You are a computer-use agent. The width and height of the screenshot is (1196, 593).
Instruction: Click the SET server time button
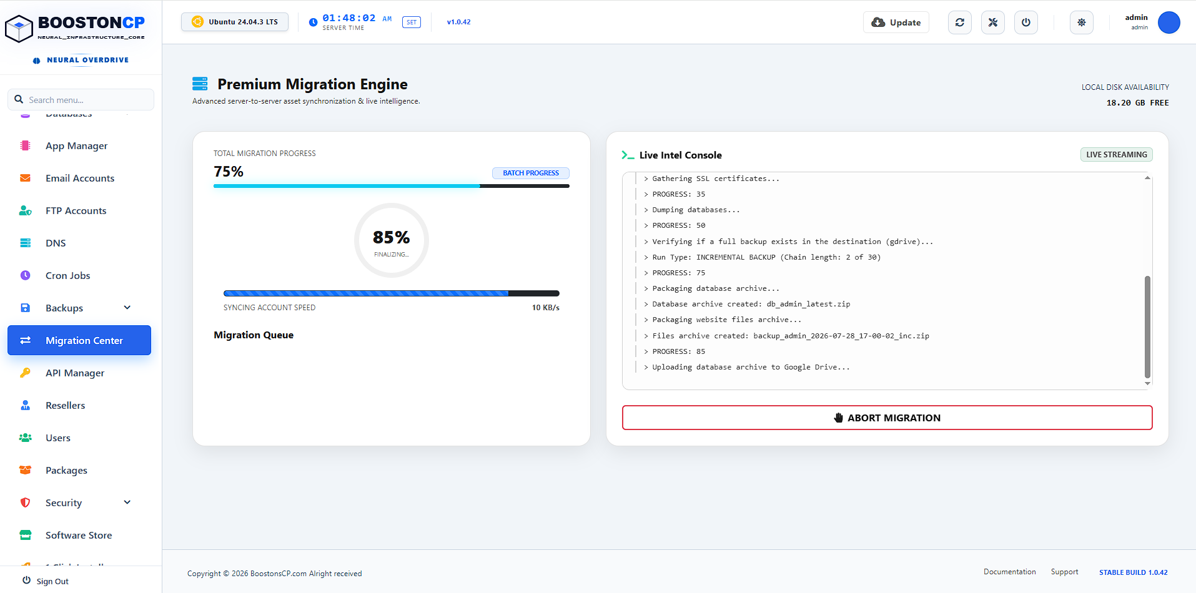[x=411, y=22]
